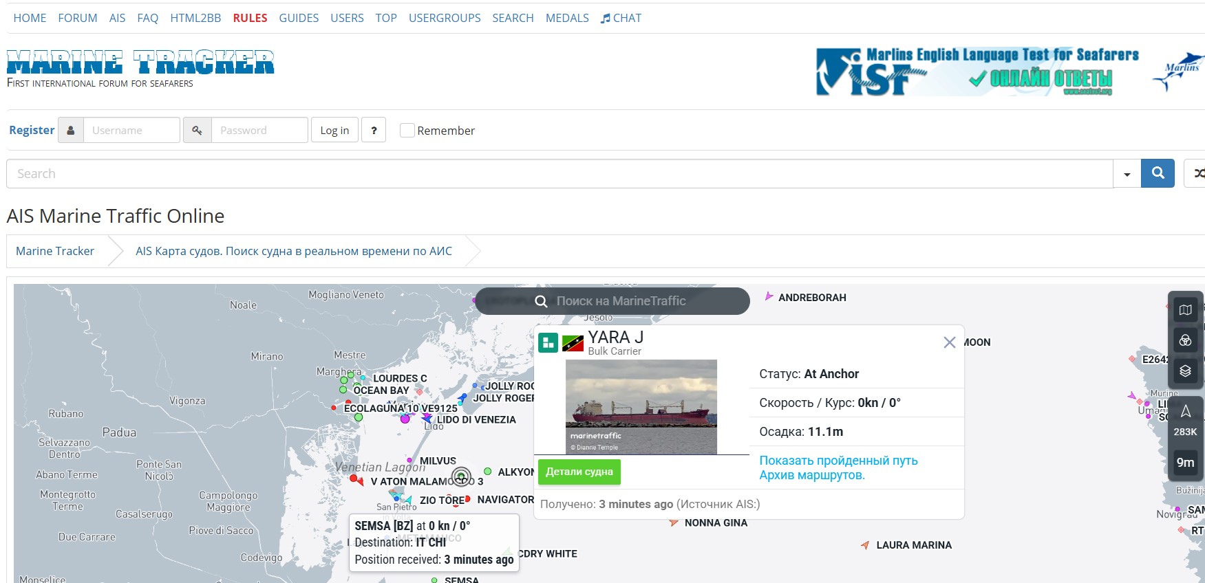Open the Register link
1205x583 pixels.
32,130
